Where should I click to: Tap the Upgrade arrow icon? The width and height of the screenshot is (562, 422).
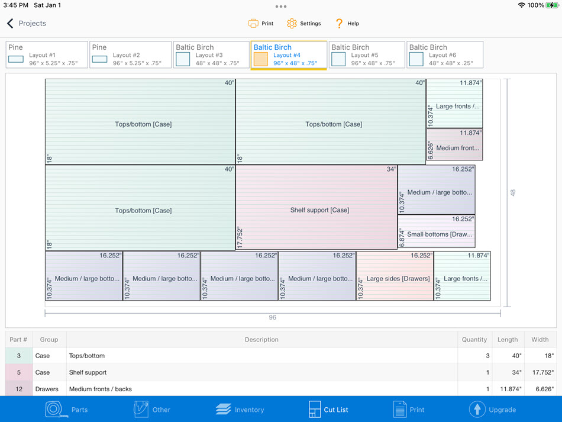pos(477,409)
